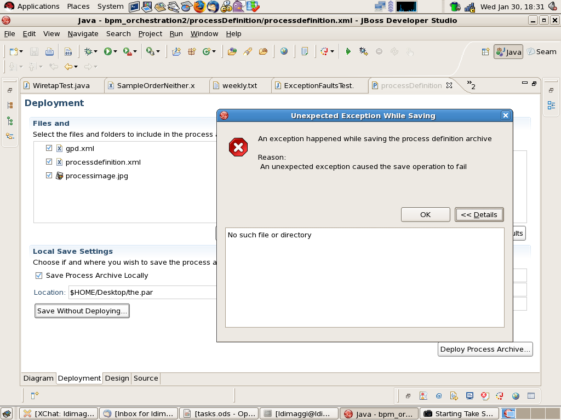Open the File menu
This screenshot has height=420, width=561.
[10, 33]
